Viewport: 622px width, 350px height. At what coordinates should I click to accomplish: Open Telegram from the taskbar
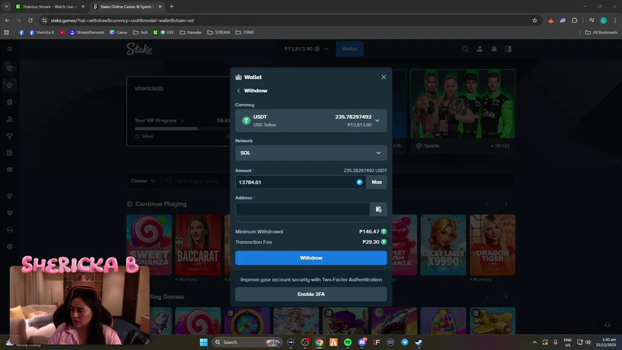click(405, 342)
